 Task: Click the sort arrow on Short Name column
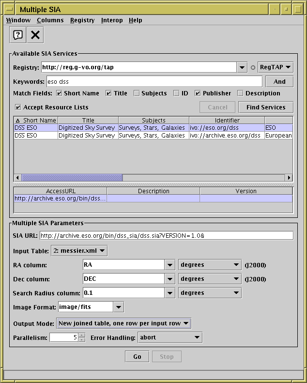pos(18,120)
